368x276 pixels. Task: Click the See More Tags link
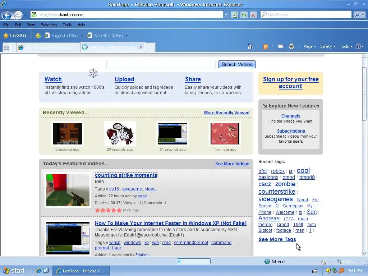pos(277,239)
